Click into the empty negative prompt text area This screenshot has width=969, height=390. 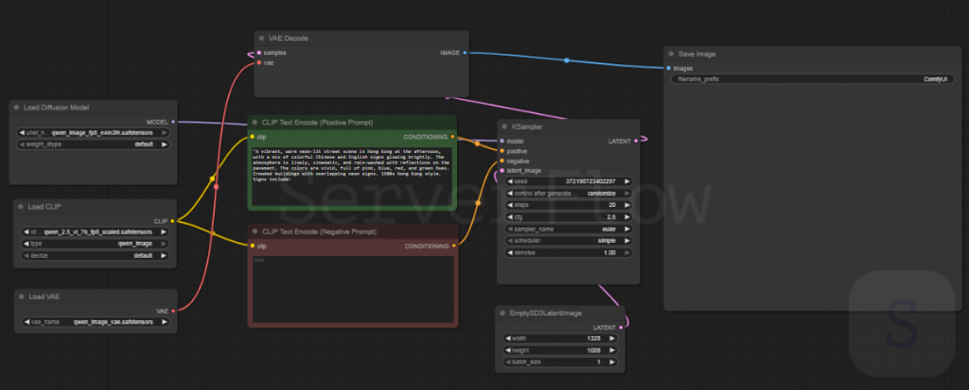click(354, 289)
